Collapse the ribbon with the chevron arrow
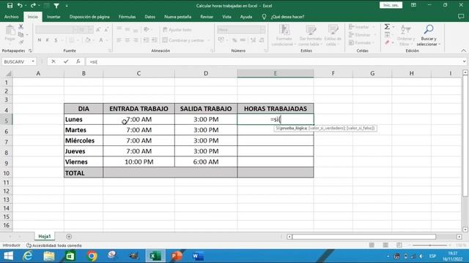This screenshot has width=469, height=263. (x=463, y=50)
